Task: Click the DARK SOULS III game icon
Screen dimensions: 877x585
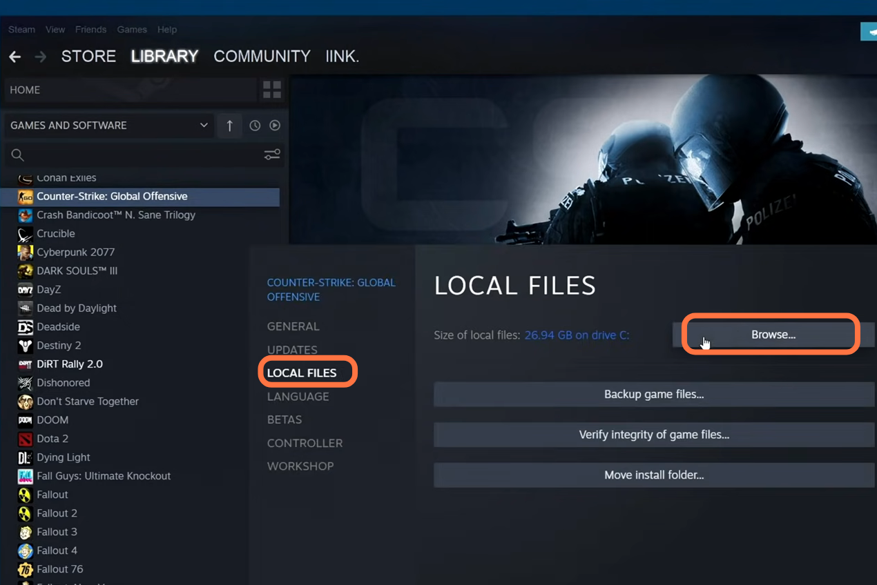Action: [x=26, y=271]
